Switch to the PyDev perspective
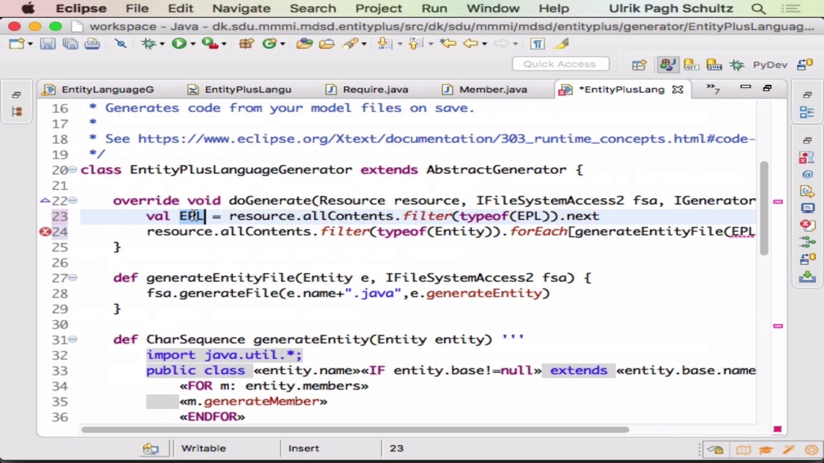824x463 pixels. pos(770,65)
